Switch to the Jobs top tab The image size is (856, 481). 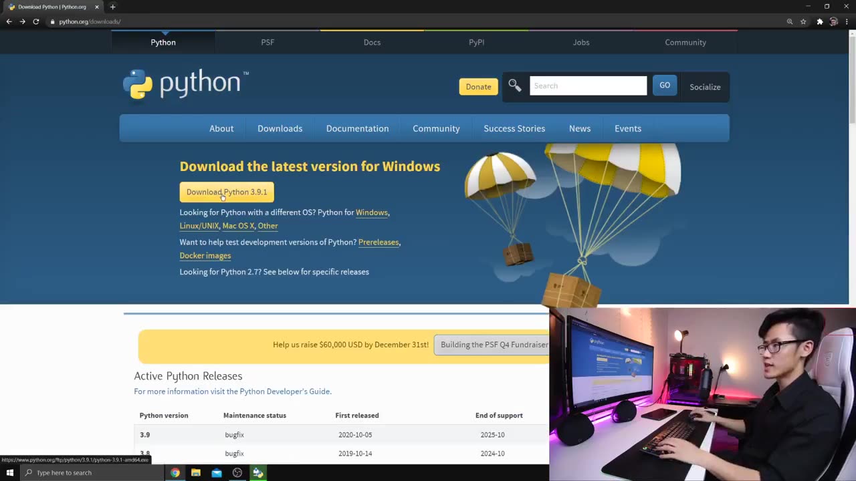(x=581, y=42)
